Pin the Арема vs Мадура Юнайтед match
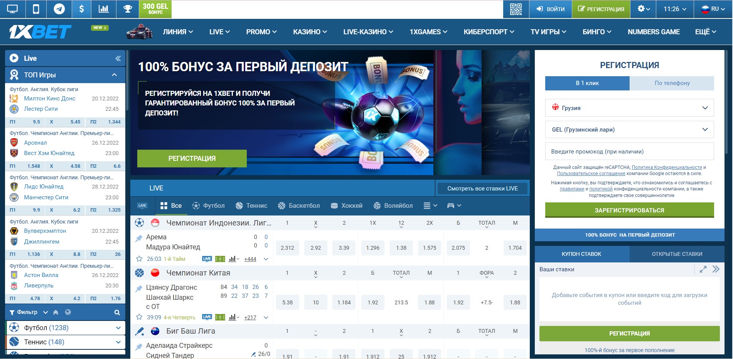 (139, 239)
